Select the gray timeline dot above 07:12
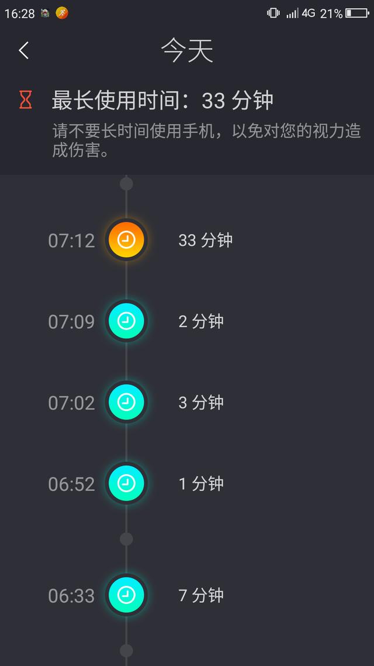This screenshot has width=374, height=666. (x=126, y=184)
